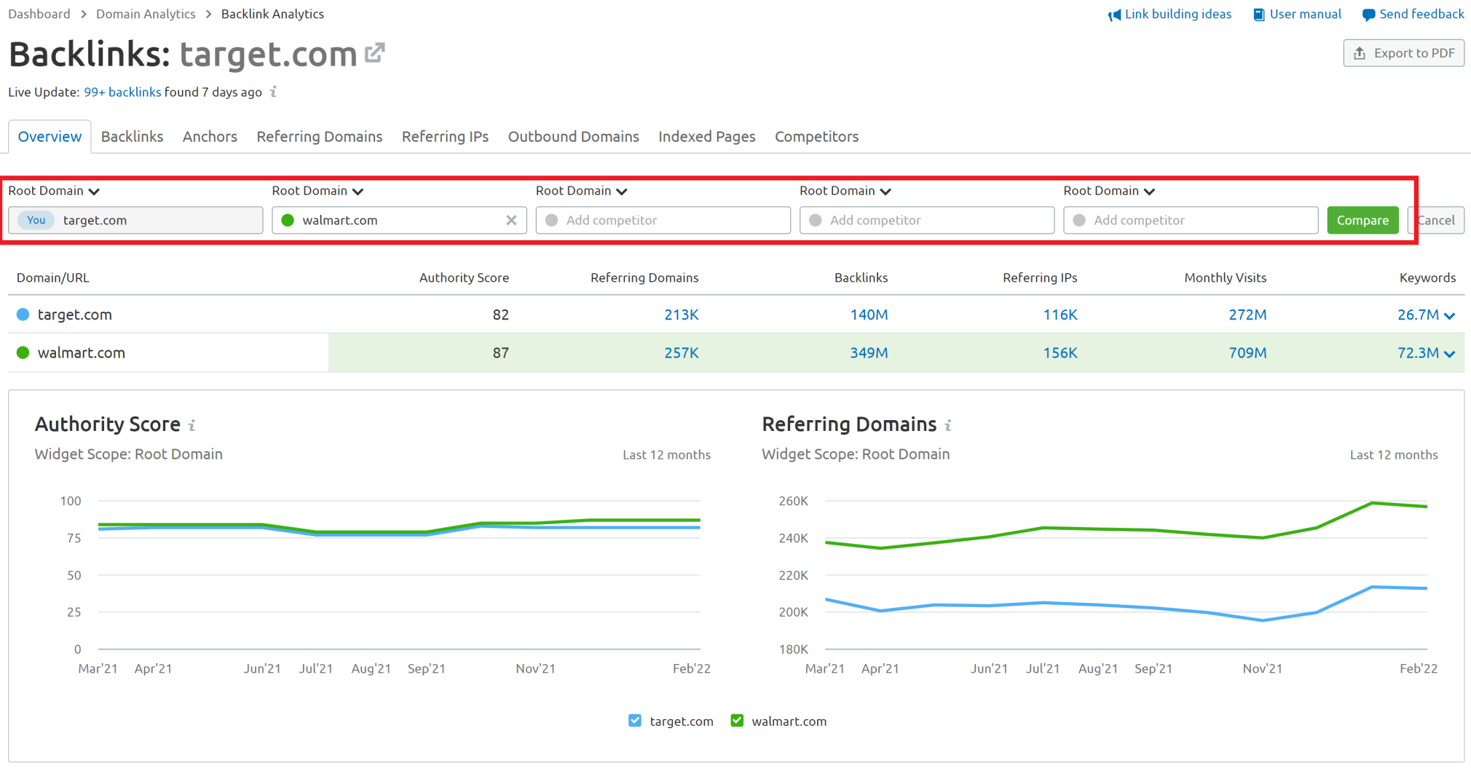The image size is (1471, 771).
Task: Click the green Compare button
Action: (1362, 220)
